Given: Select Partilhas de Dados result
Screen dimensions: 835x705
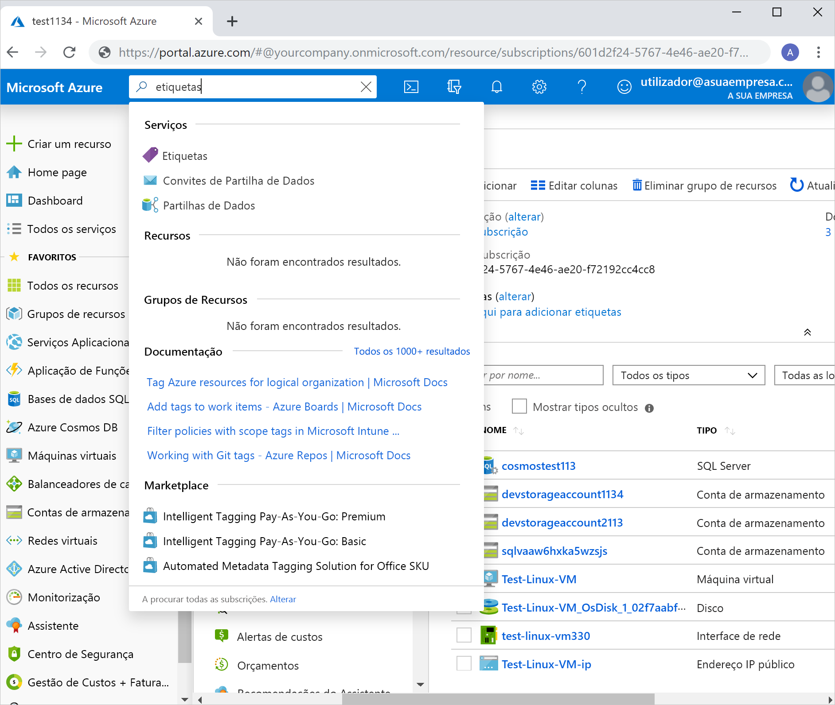Looking at the screenshot, I should click(199, 205).
